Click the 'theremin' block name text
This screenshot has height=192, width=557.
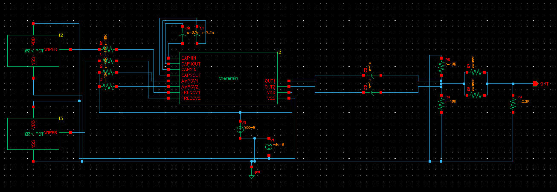click(x=228, y=78)
